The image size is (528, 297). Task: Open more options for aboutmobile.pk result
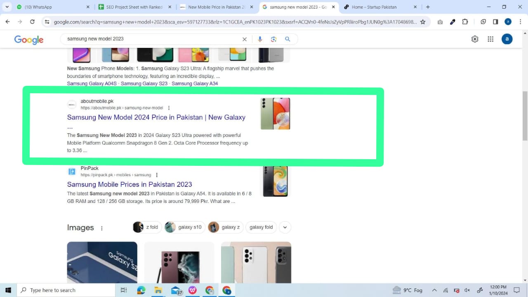(x=169, y=108)
